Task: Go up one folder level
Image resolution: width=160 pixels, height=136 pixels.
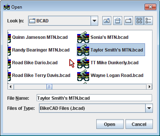Action: pos(107,21)
